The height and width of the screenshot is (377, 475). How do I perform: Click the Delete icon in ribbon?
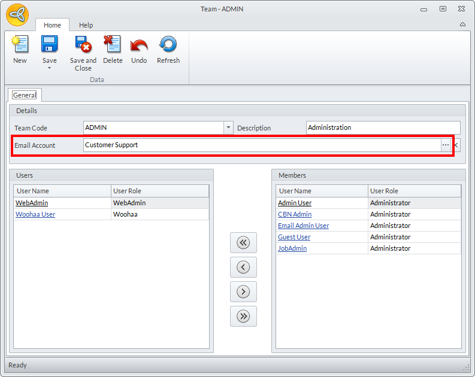coord(112,45)
